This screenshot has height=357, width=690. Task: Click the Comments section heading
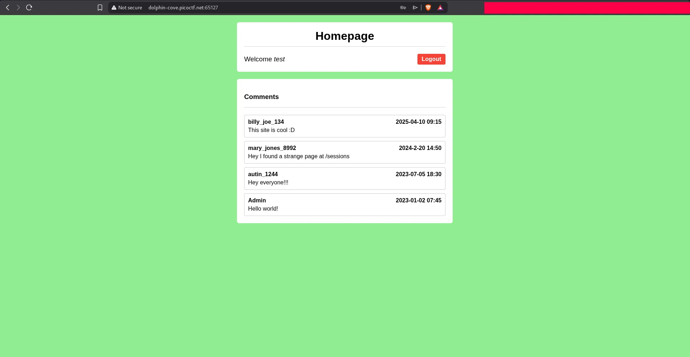point(261,97)
